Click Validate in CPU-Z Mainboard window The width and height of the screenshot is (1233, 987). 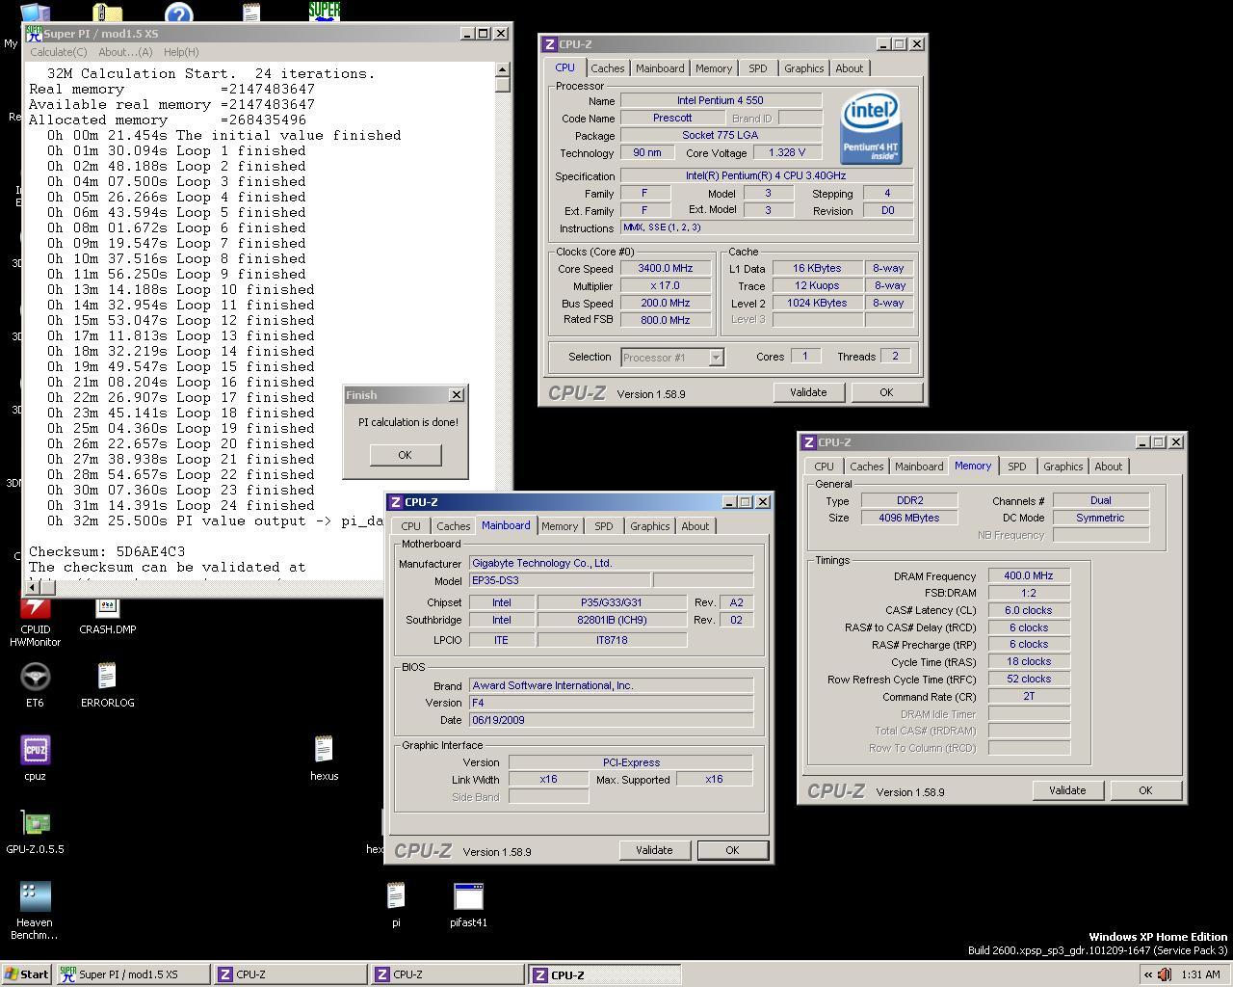(654, 850)
